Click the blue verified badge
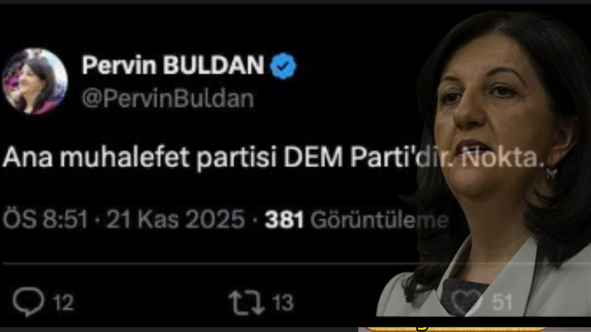 point(283,66)
